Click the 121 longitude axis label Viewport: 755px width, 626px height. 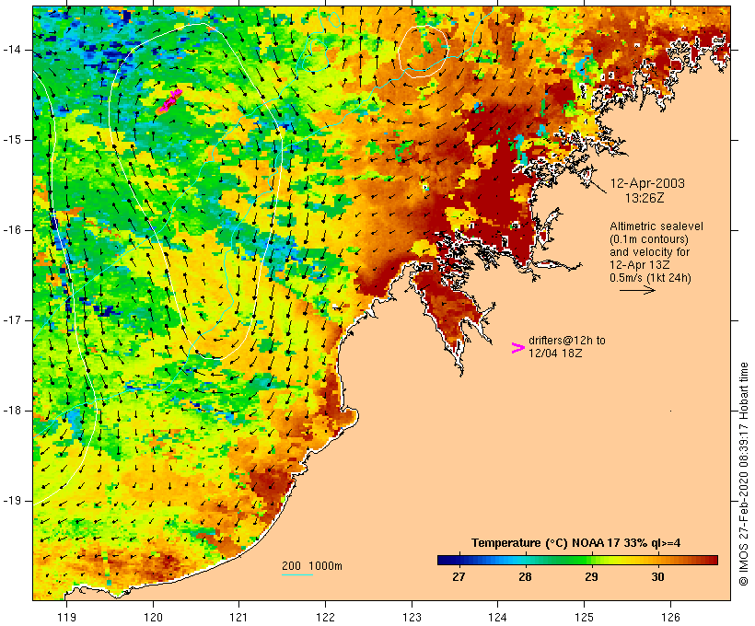238,617
